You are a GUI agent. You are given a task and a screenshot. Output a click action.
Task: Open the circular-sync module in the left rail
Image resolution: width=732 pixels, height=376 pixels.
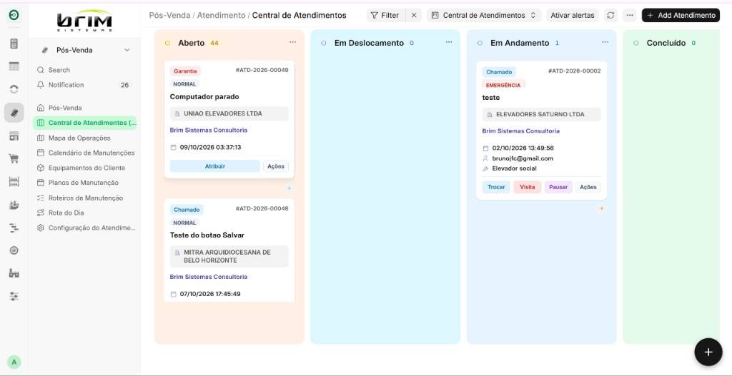pyautogui.click(x=14, y=89)
